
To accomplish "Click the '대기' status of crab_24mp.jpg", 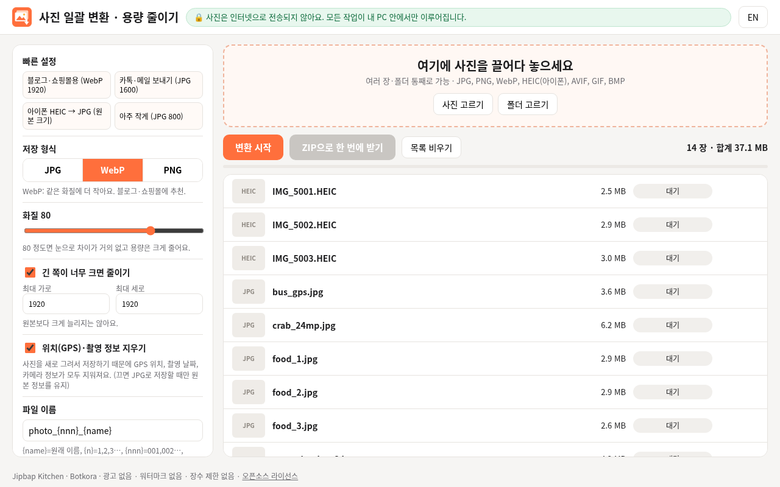I will pos(673,325).
